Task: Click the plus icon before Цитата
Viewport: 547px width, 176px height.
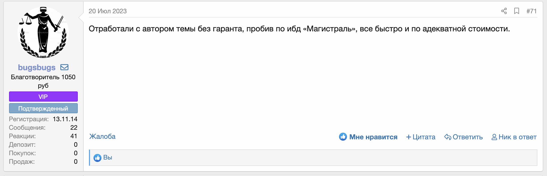Action: pyautogui.click(x=409, y=137)
